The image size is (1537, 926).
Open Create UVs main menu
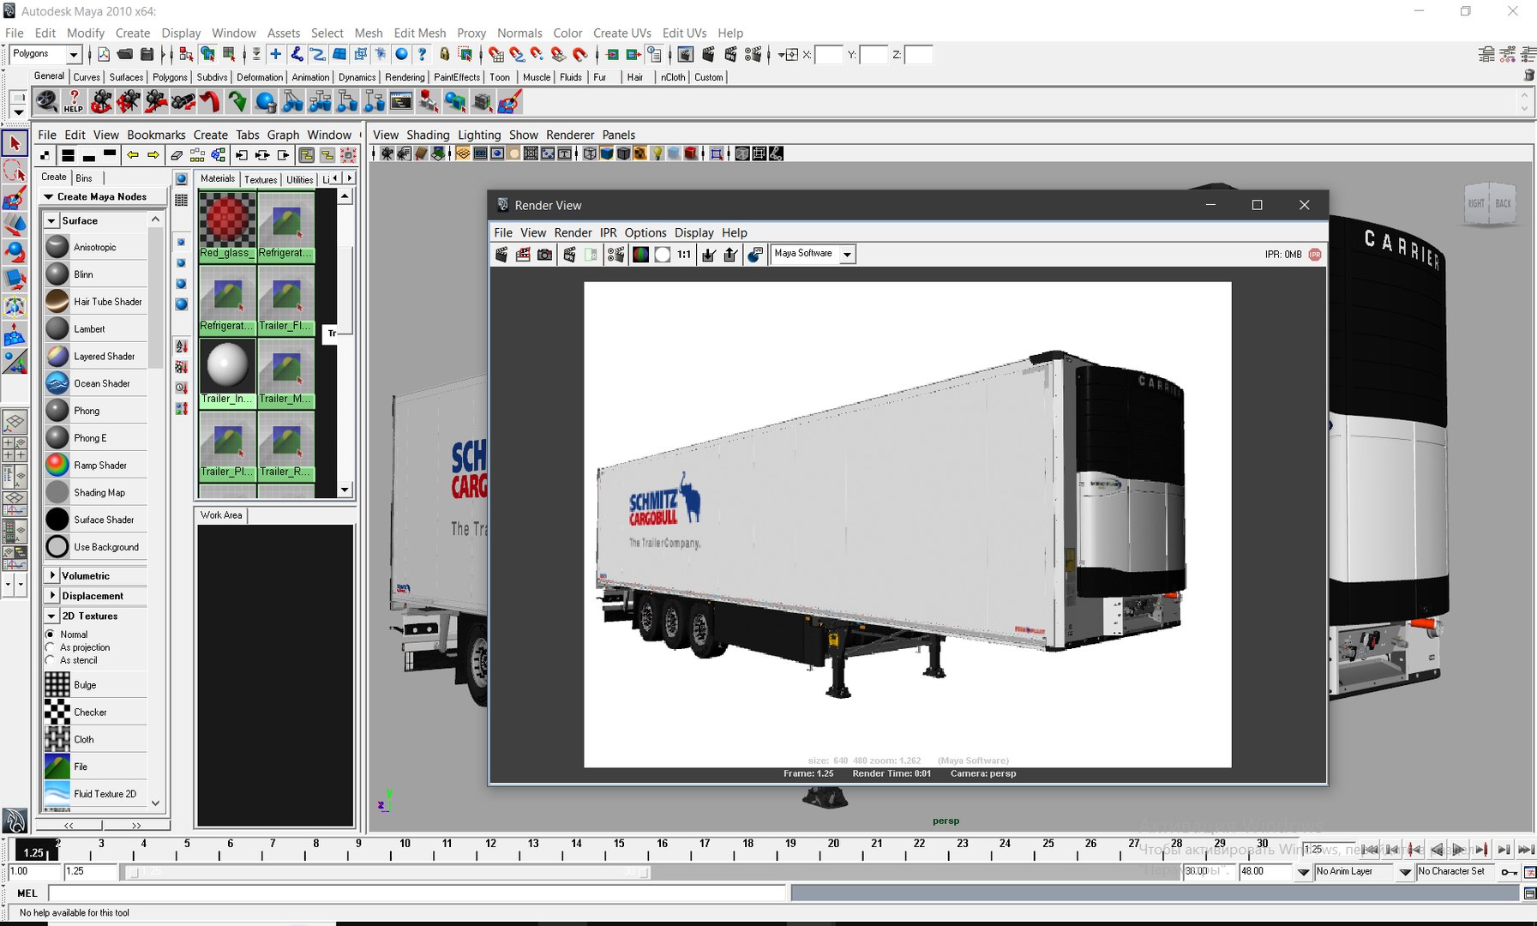point(621,33)
